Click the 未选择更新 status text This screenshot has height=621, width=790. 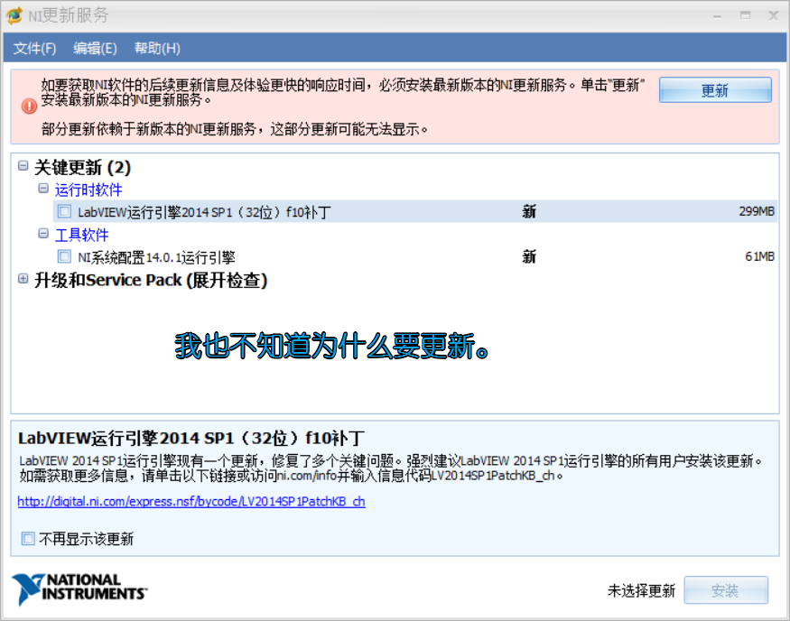click(641, 590)
